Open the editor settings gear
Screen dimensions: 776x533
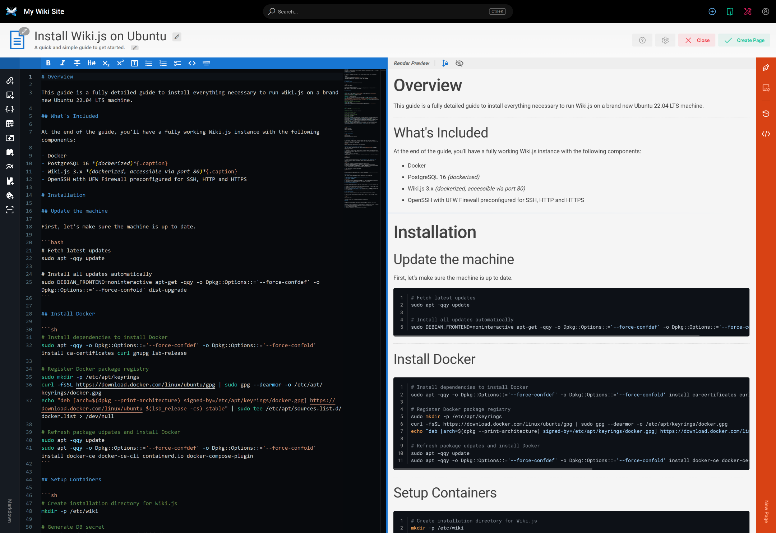pos(665,40)
